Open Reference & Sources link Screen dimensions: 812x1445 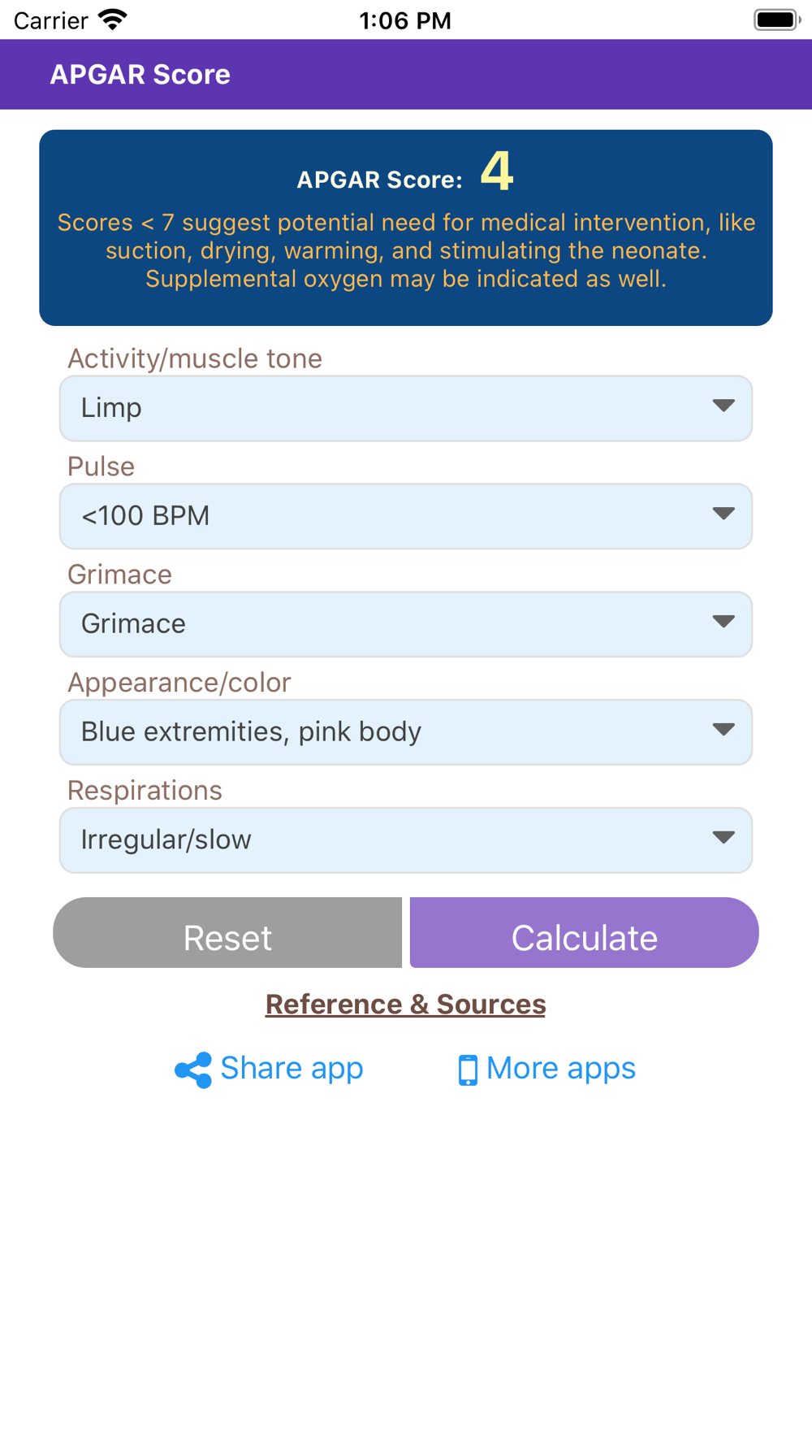405,1005
